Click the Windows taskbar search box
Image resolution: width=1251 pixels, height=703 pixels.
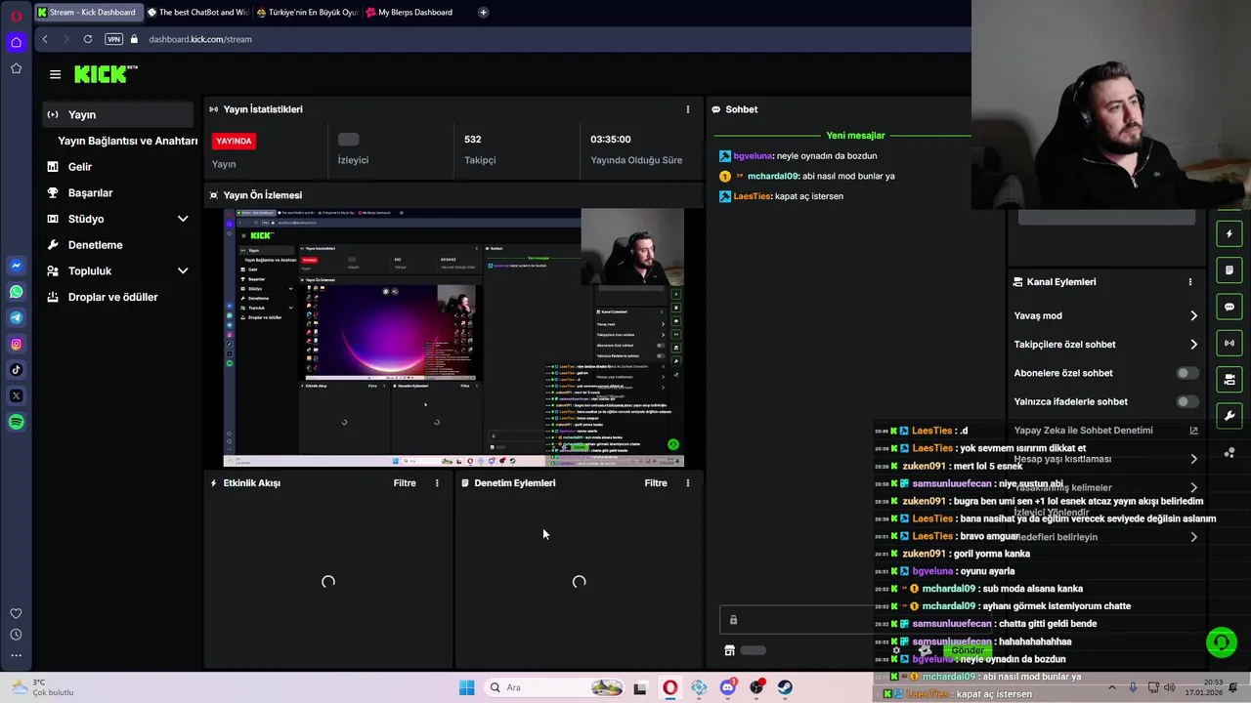553,687
